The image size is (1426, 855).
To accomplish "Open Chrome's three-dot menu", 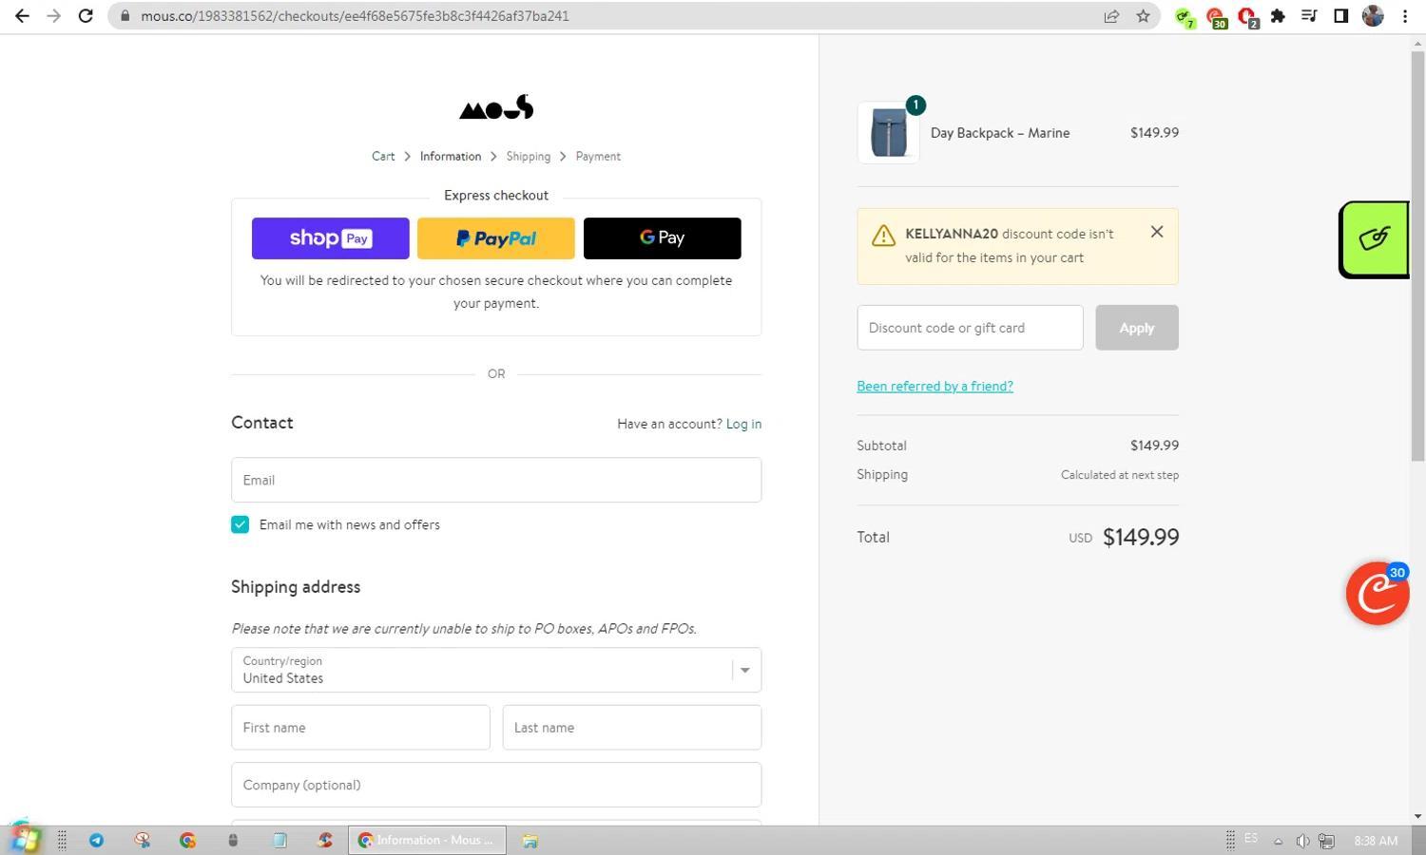I will pos(1405,15).
